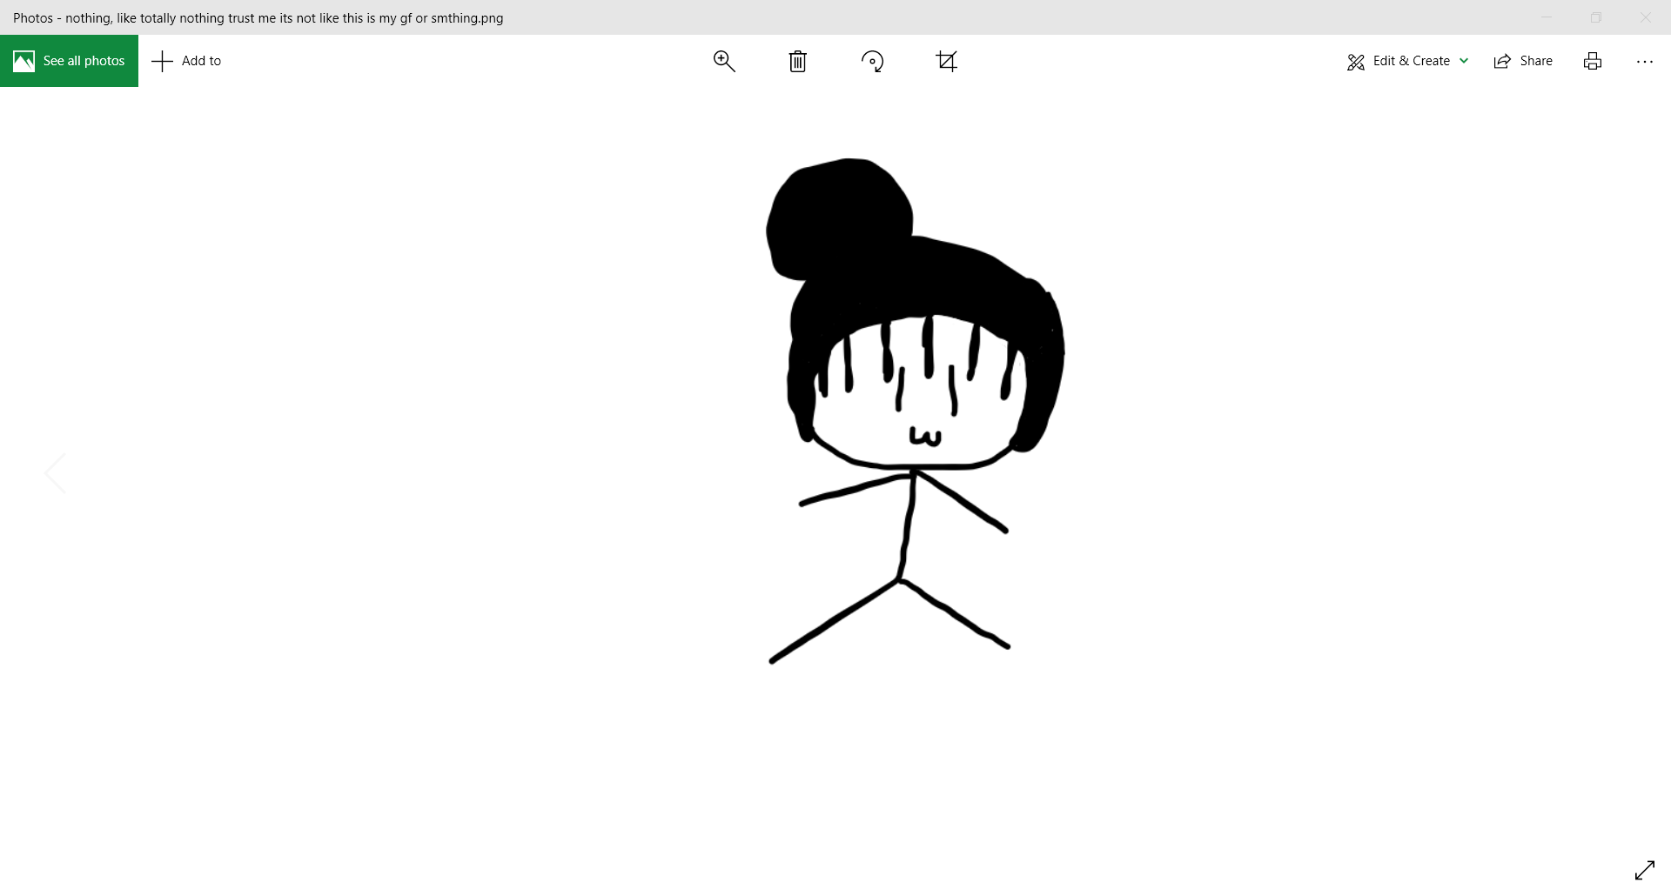The height and width of the screenshot is (889, 1671).
Task: Zoom in with the magnifier icon
Action: [x=724, y=61]
